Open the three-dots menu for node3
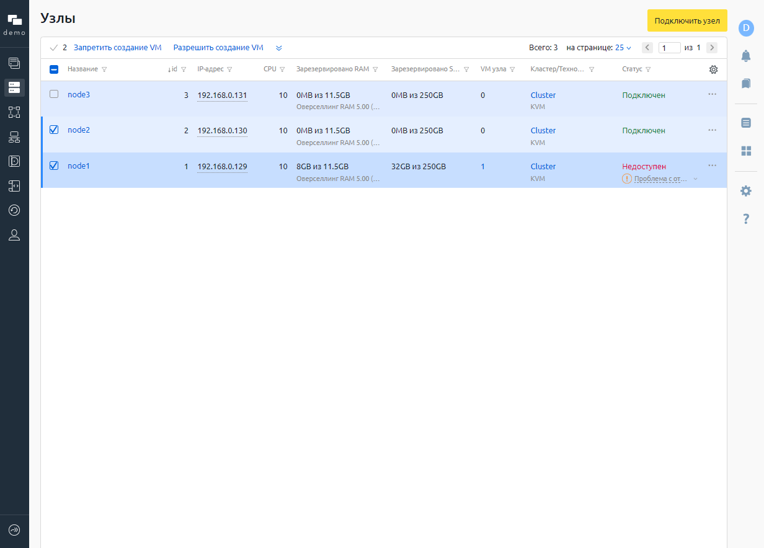The image size is (764, 548). click(712, 94)
